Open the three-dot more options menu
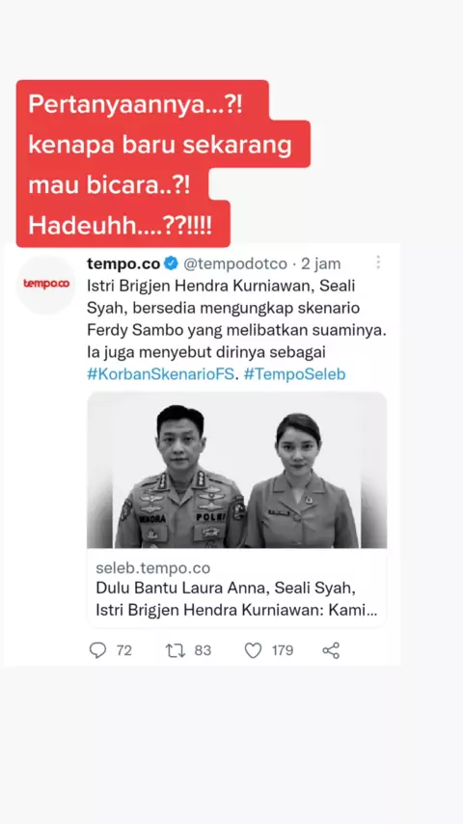The width and height of the screenshot is (463, 824). tap(378, 262)
